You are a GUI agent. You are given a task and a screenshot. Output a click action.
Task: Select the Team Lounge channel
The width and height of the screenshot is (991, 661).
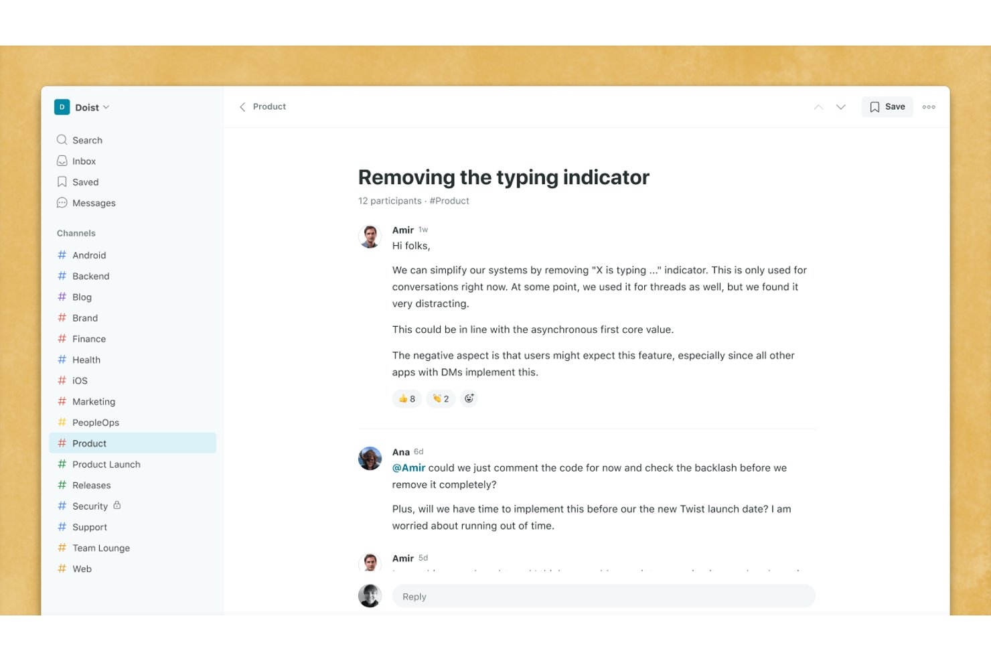(x=133, y=548)
